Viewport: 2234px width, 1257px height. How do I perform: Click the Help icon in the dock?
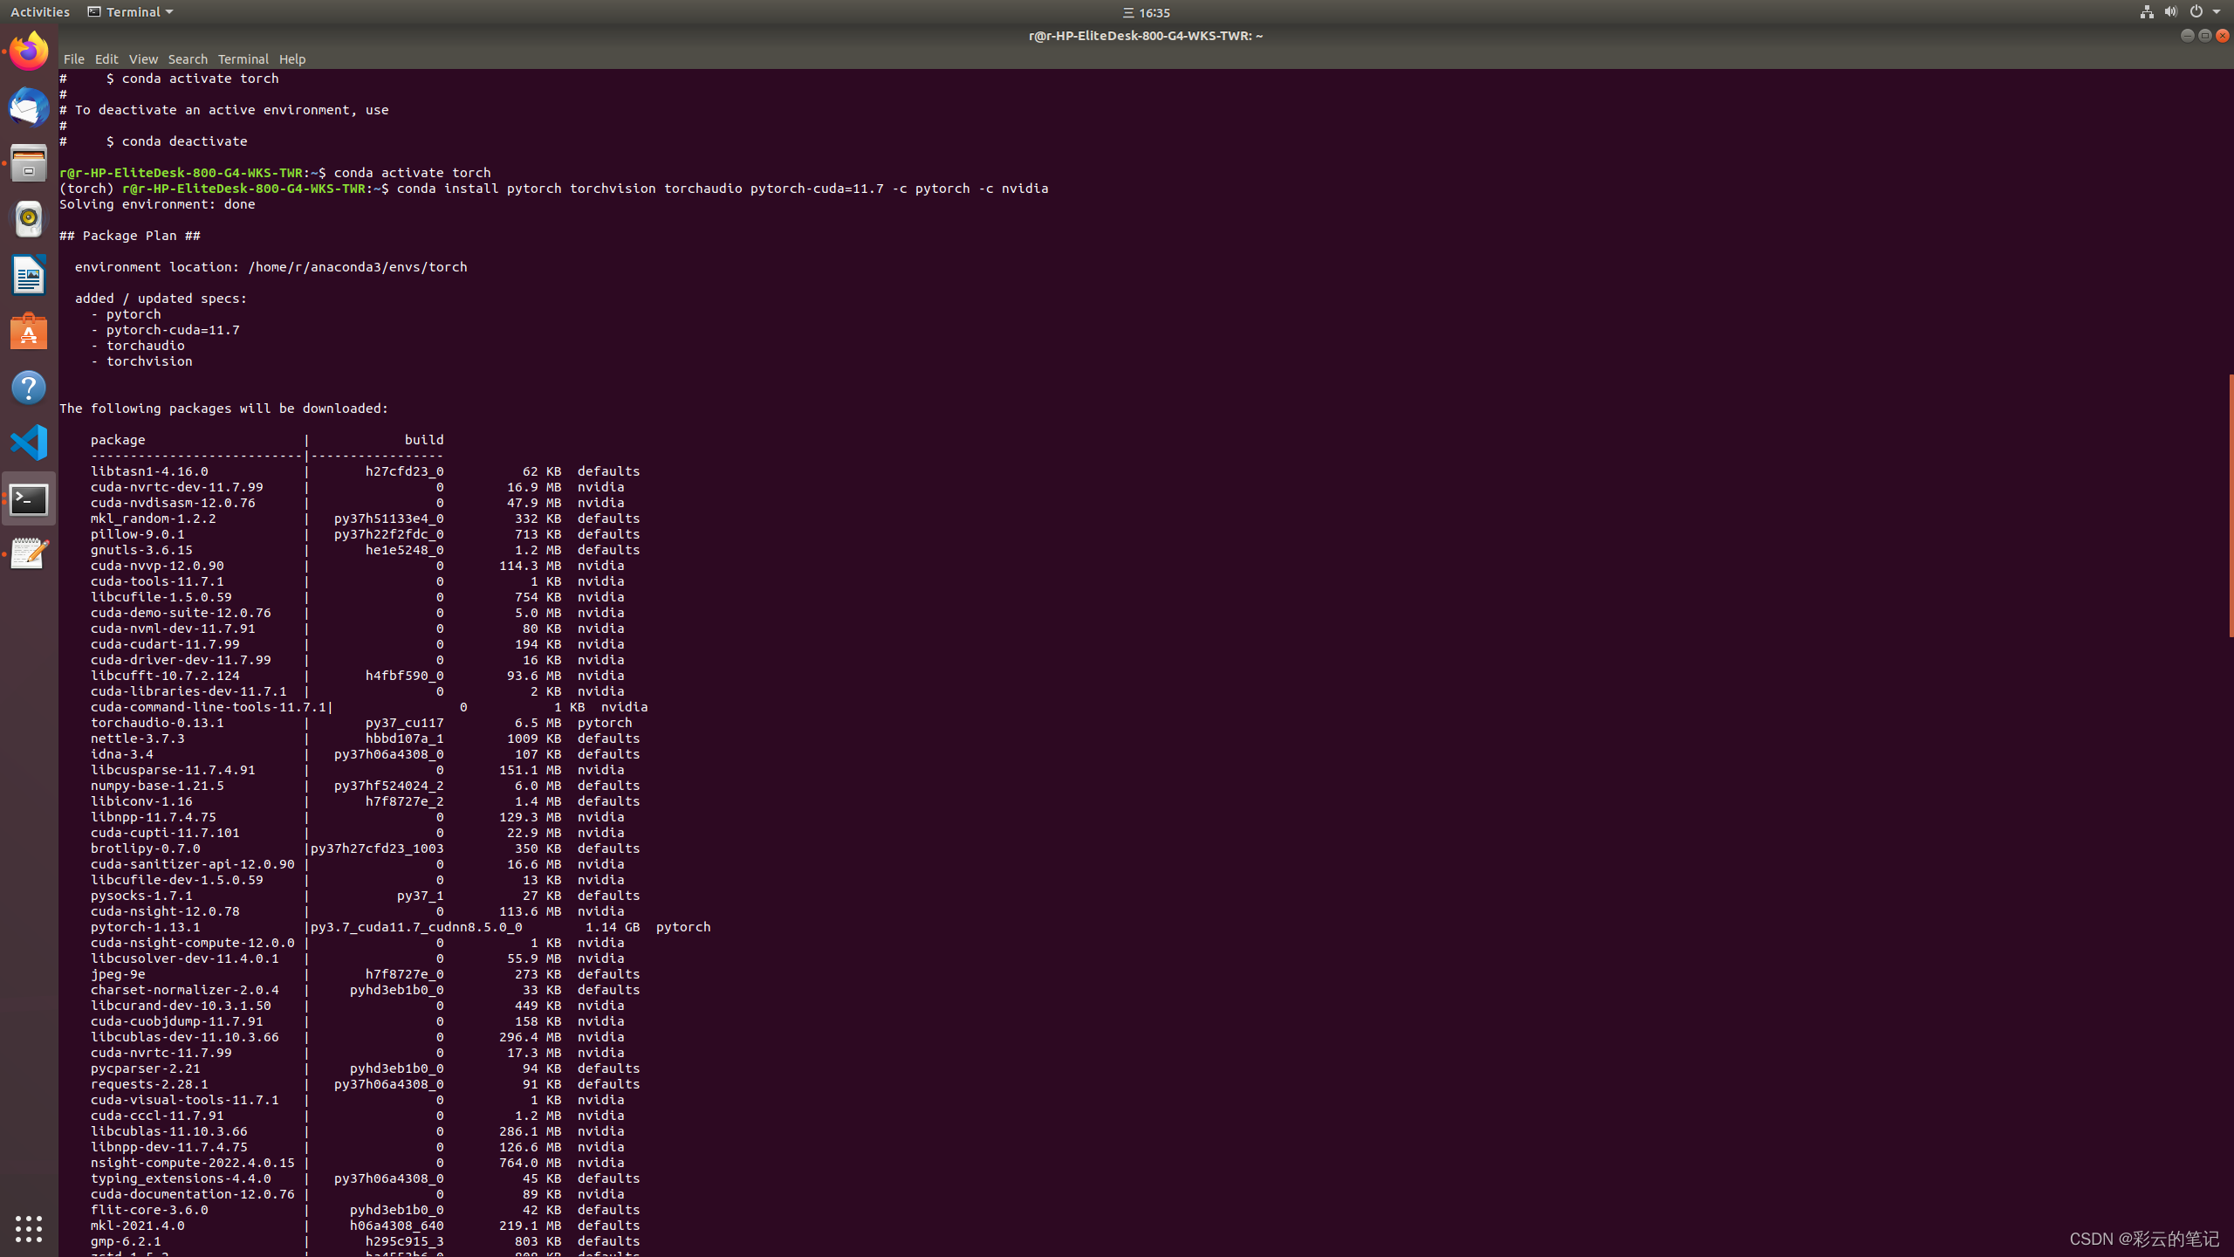28,385
